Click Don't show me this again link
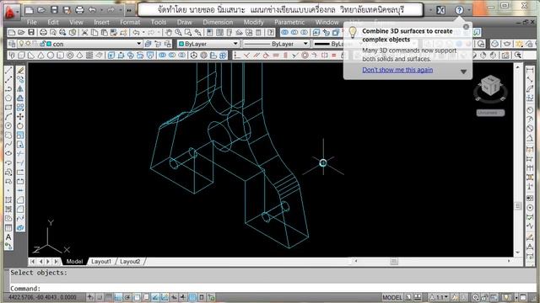Viewport: 540px width, 303px height. pyautogui.click(x=397, y=70)
